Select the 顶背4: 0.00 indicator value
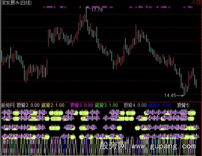This screenshot has height=156, width=202. pyautogui.click(x=135, y=105)
